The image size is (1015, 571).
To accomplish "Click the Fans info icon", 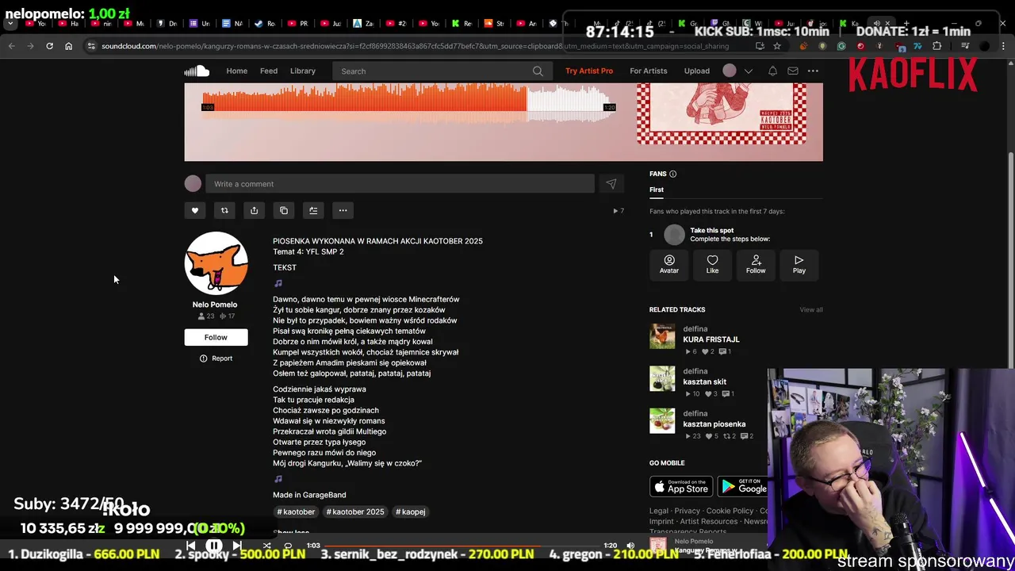I will [672, 174].
